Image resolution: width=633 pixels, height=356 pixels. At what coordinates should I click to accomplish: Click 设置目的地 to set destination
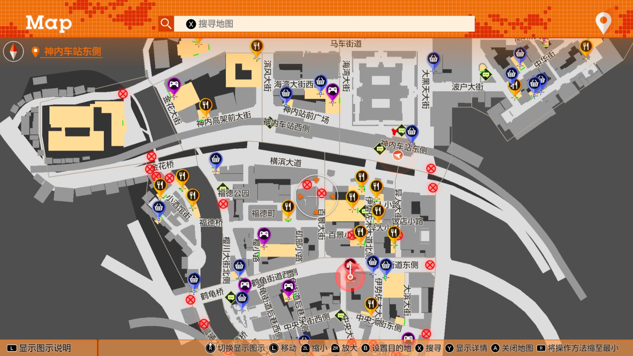[x=386, y=348]
